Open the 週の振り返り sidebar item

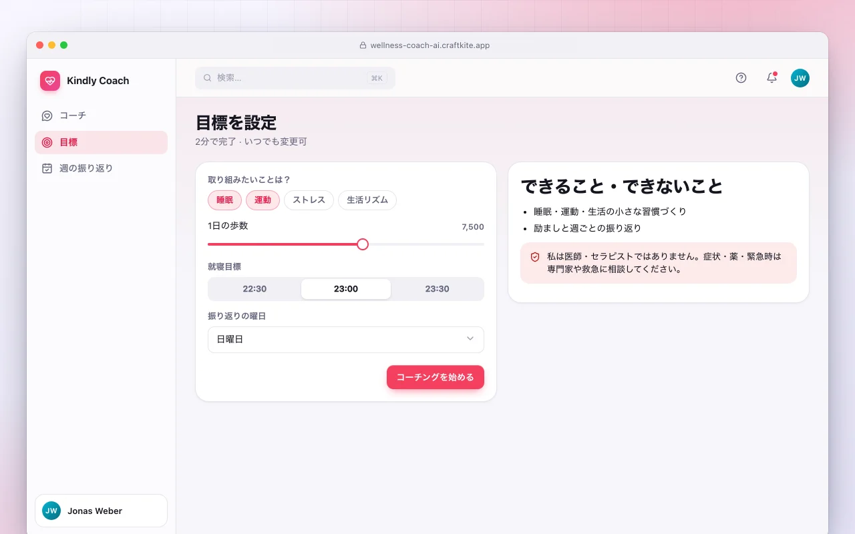click(x=101, y=168)
